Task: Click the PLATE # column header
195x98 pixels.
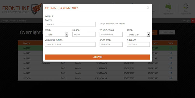Action: point(27,43)
